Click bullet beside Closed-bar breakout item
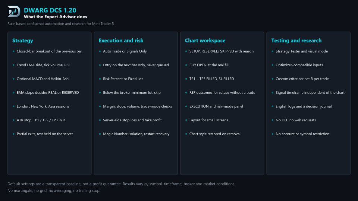The height and width of the screenshot is (201, 358). (13, 51)
